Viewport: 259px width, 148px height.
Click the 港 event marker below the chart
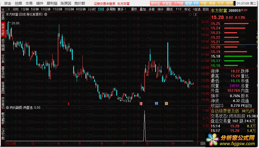pos(141,104)
